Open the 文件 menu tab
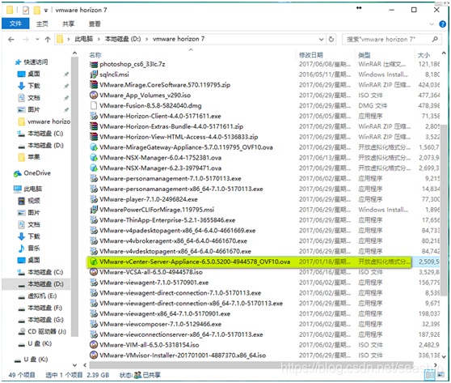This screenshot has height=383, width=451. tap(15, 23)
